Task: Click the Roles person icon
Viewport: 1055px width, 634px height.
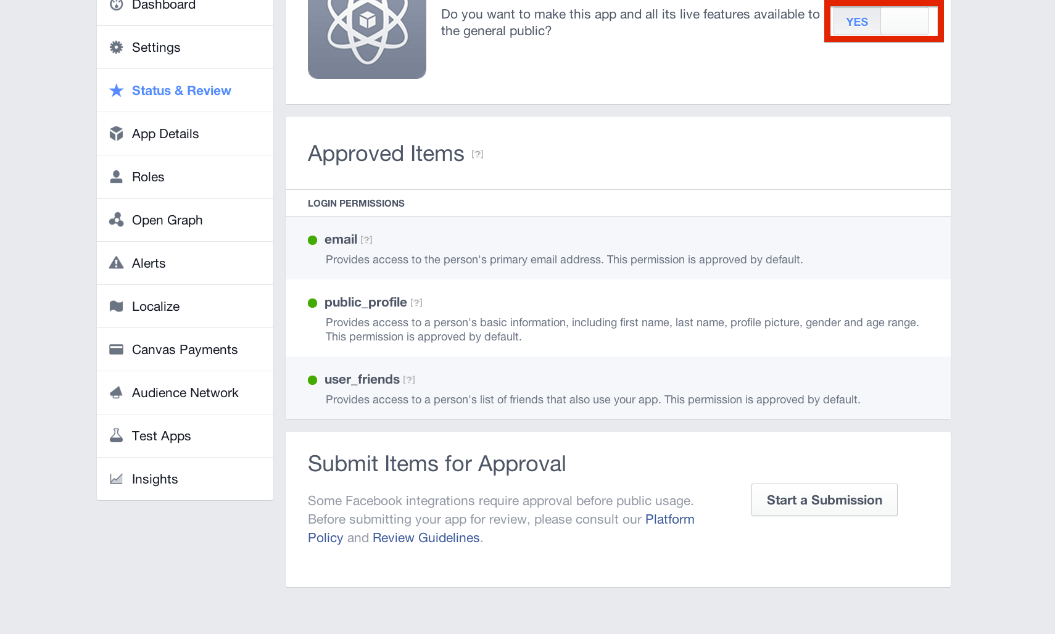Action: pyautogui.click(x=116, y=176)
